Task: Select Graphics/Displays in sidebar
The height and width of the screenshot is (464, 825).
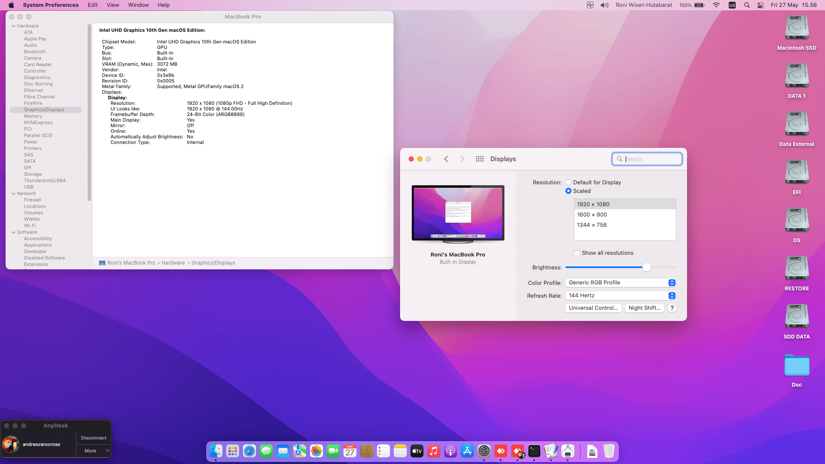Action: point(46,110)
